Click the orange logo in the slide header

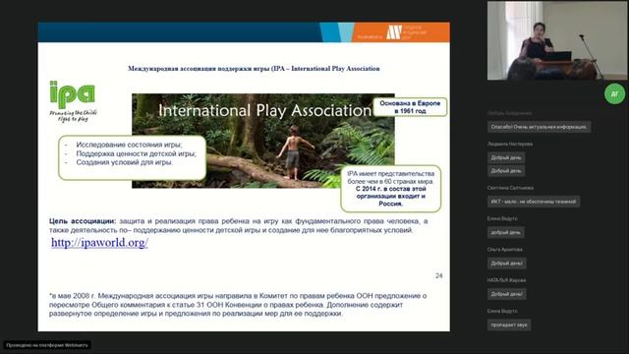405,32
